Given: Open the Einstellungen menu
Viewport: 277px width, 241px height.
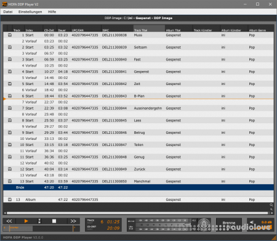Looking at the screenshot, I should tap(30, 12).
